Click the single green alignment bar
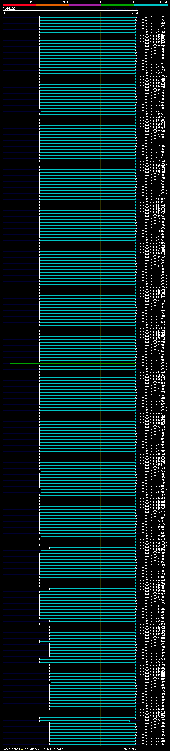The height and width of the screenshot is (751, 170). (x=73, y=363)
